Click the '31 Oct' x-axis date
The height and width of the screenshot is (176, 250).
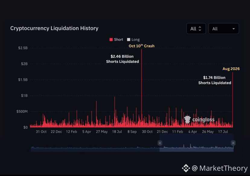[41, 132]
